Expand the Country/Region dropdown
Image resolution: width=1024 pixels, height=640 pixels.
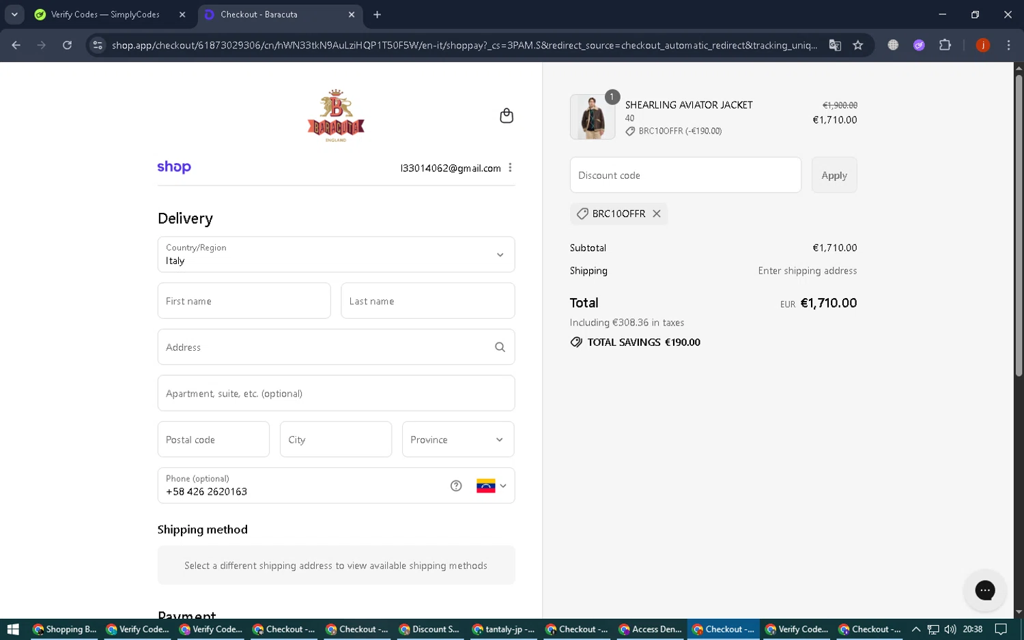[336, 254]
